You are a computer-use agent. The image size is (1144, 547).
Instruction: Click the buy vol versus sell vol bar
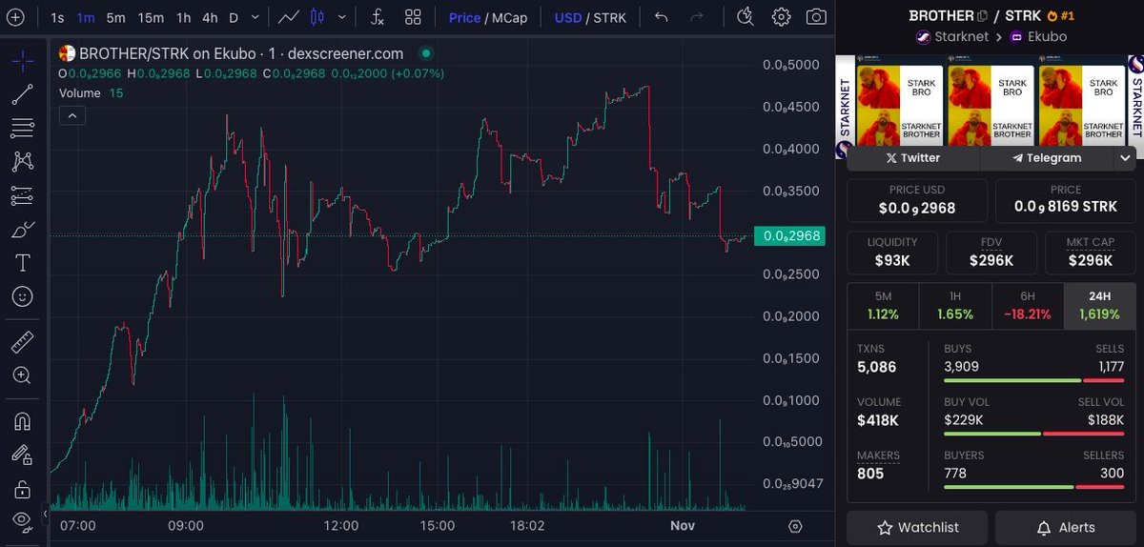(1034, 434)
